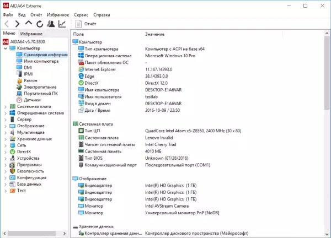Click the Программы tree icon
Screen dimensions: 331x238
coord(13,165)
